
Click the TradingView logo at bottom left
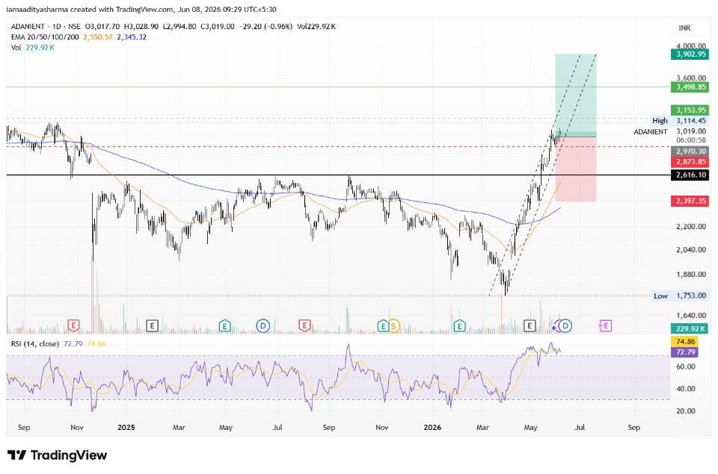58,455
